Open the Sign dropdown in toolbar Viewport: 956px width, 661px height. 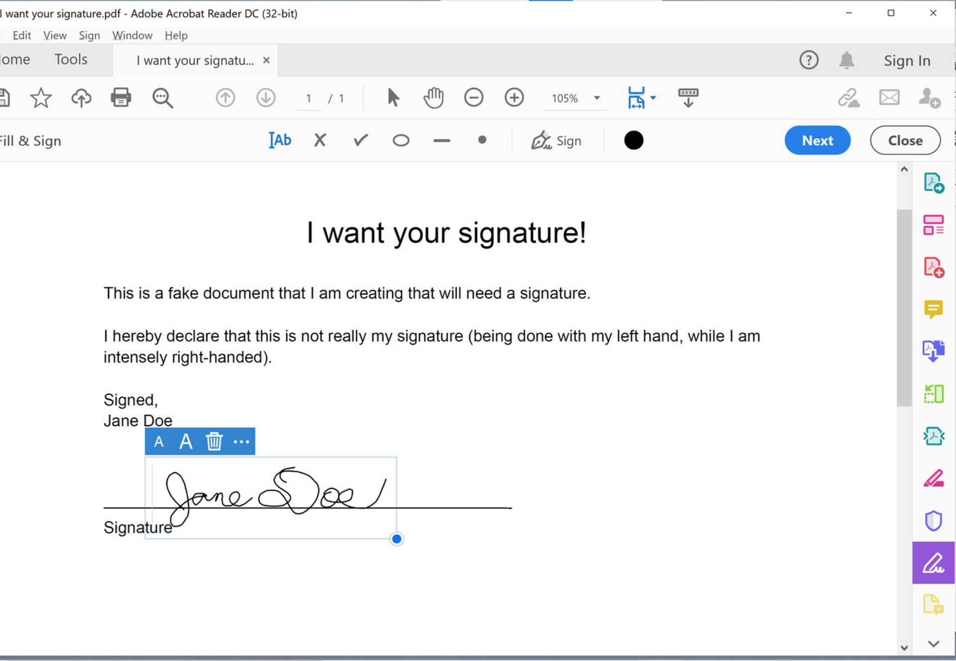tap(556, 141)
